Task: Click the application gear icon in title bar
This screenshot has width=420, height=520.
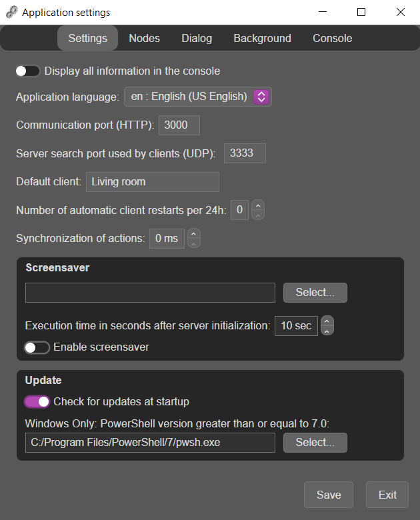Action: coord(11,12)
